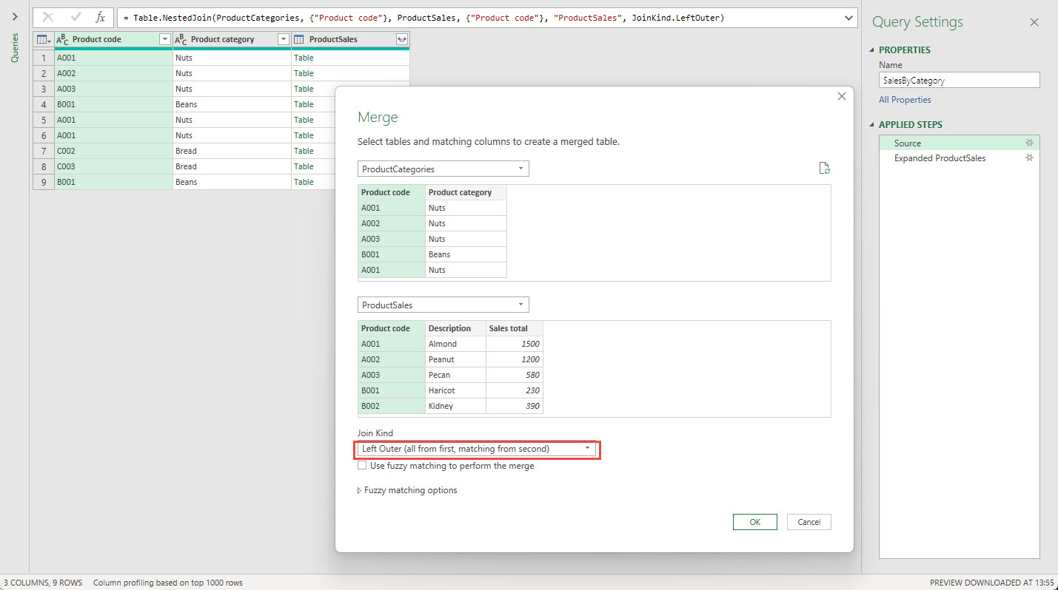Expand the formula bar chevron
1058x590 pixels.
pos(848,18)
